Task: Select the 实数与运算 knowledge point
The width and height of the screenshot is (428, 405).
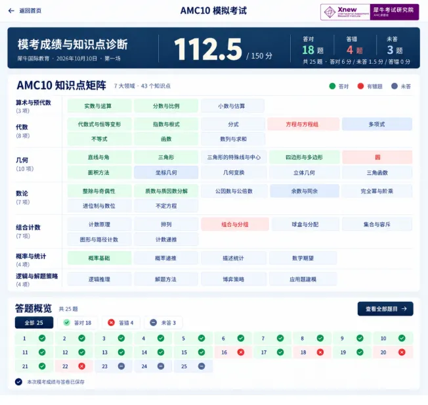Action: click(99, 106)
